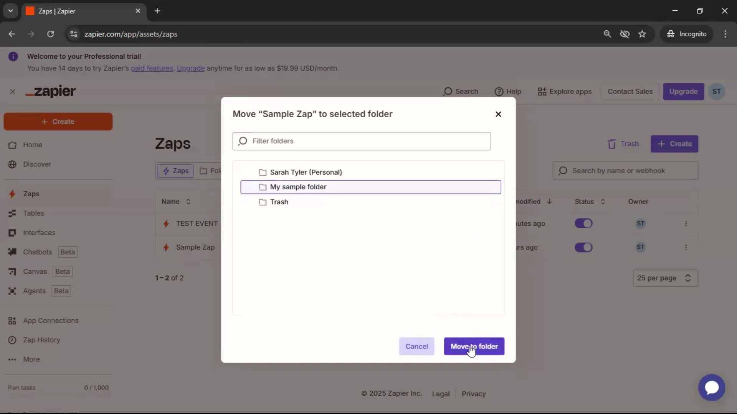
Task: Sort by last modified arrow
Action: coord(549,202)
